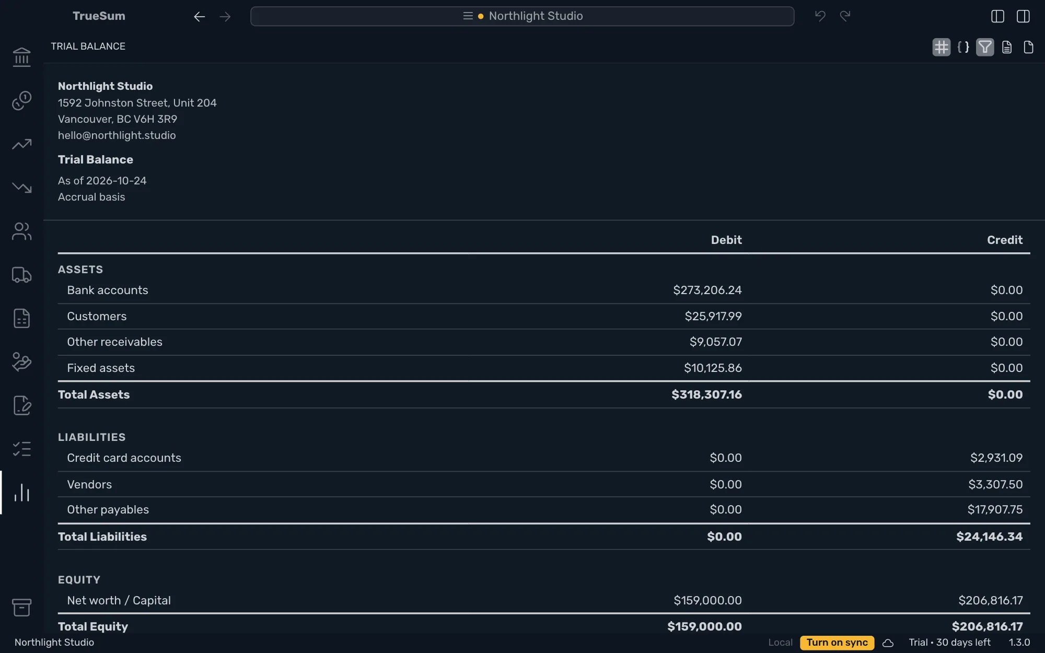Select the Customers row label
The width and height of the screenshot is (1045, 653).
(97, 316)
